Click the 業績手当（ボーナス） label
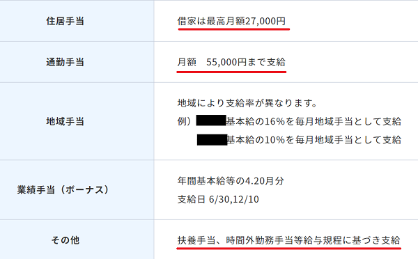The width and height of the screenshot is (418, 259). (63, 189)
